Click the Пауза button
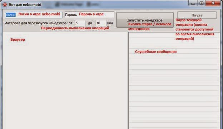The width and height of the screenshot is (223, 129). pos(197,15)
